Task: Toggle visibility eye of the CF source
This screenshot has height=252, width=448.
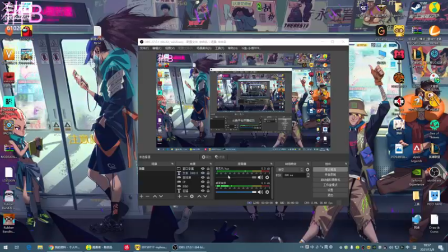Action: tap(203, 181)
